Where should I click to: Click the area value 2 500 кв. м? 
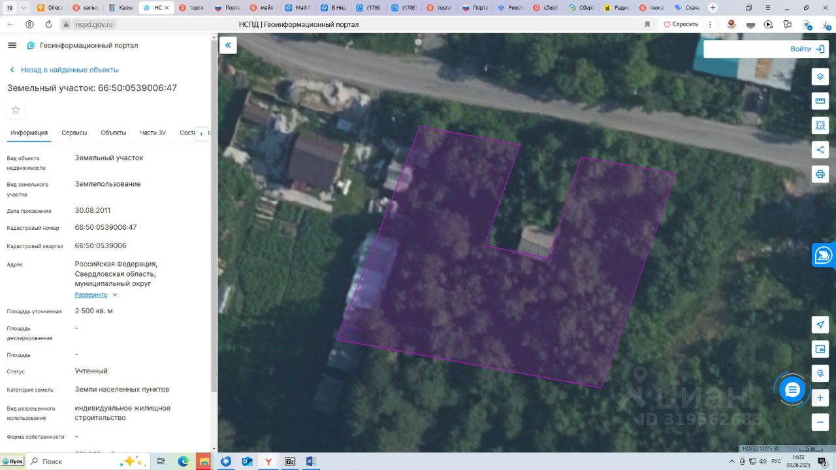[x=94, y=311]
